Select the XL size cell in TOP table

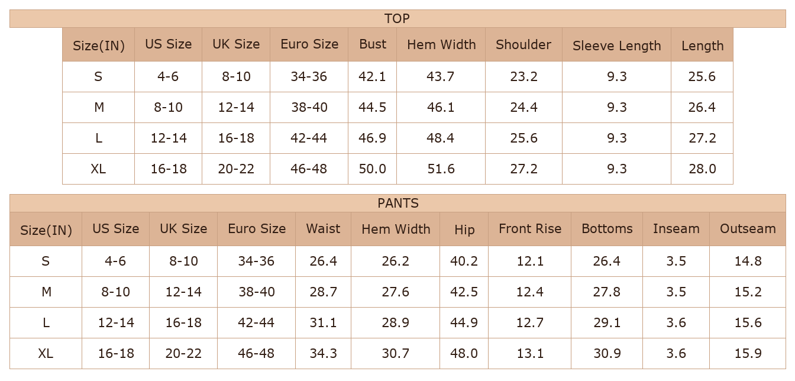(98, 169)
